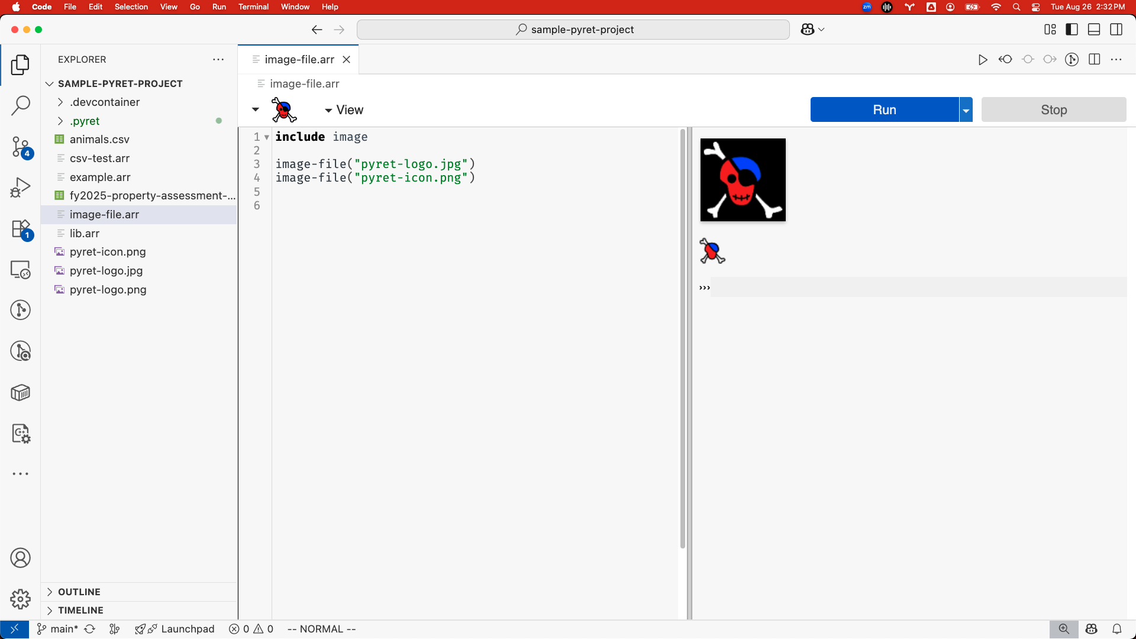Synchronize changes icon next to main branch
This screenshot has height=639, width=1136.
click(x=90, y=629)
